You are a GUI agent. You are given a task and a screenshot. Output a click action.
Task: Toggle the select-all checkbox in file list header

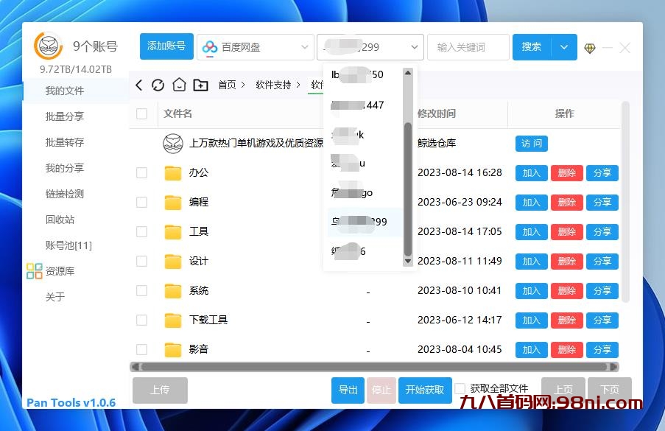click(x=141, y=114)
